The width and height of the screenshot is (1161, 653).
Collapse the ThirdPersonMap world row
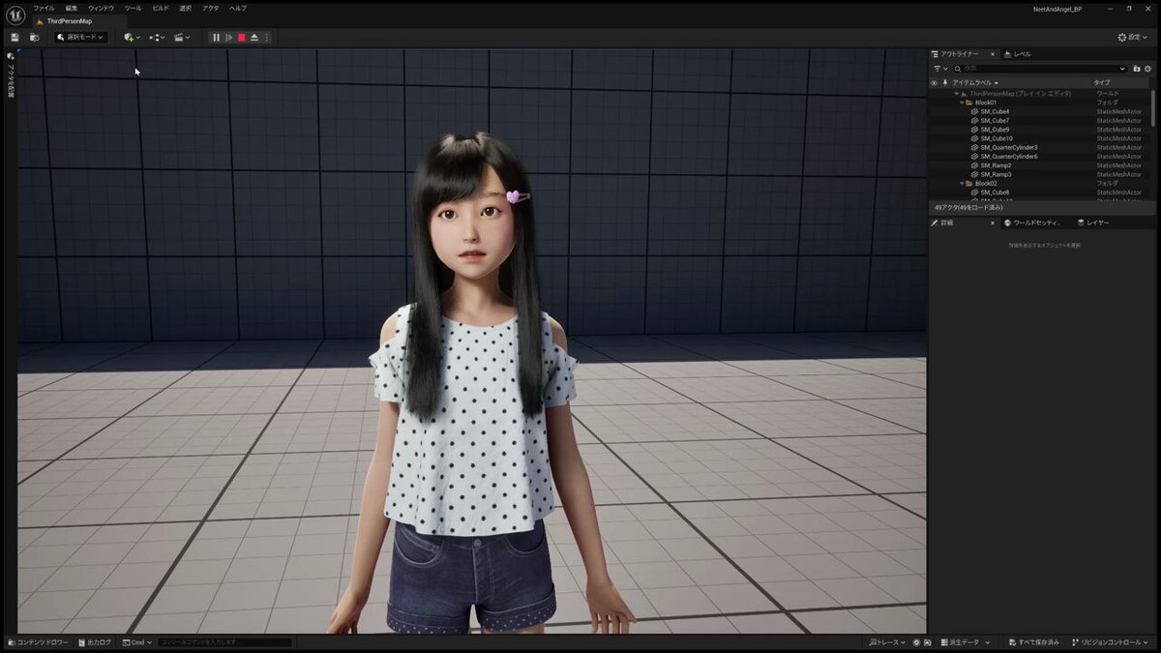[x=957, y=93]
